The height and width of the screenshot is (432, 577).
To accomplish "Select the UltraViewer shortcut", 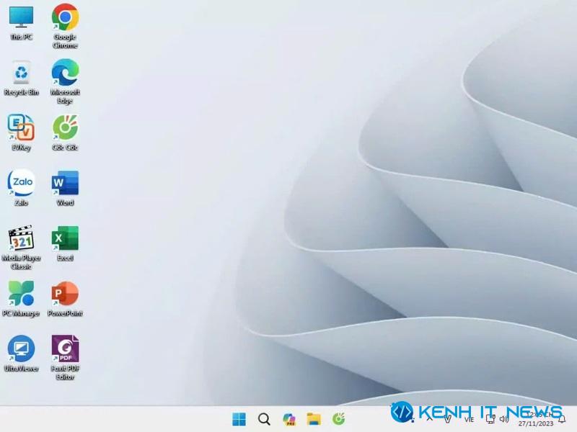I will coord(22,354).
